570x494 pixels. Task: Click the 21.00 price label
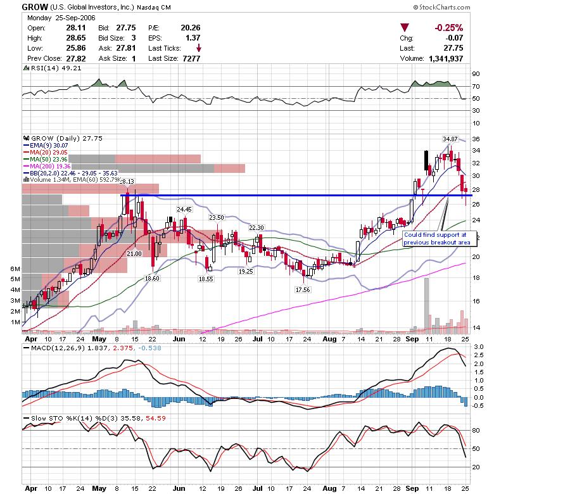coord(134,254)
